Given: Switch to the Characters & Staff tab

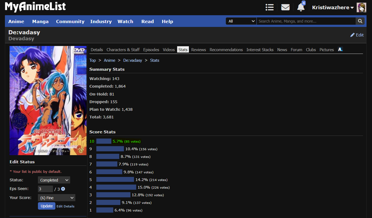Looking at the screenshot, I should (x=123, y=50).
